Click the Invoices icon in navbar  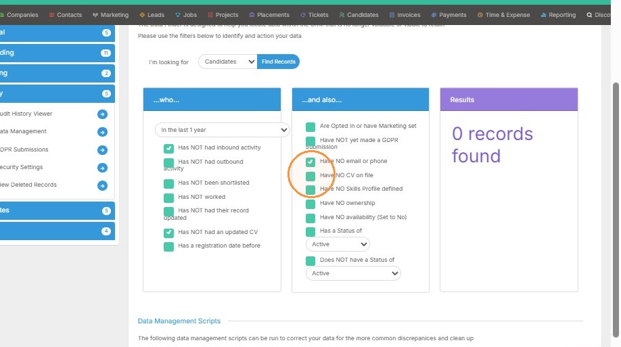point(392,15)
